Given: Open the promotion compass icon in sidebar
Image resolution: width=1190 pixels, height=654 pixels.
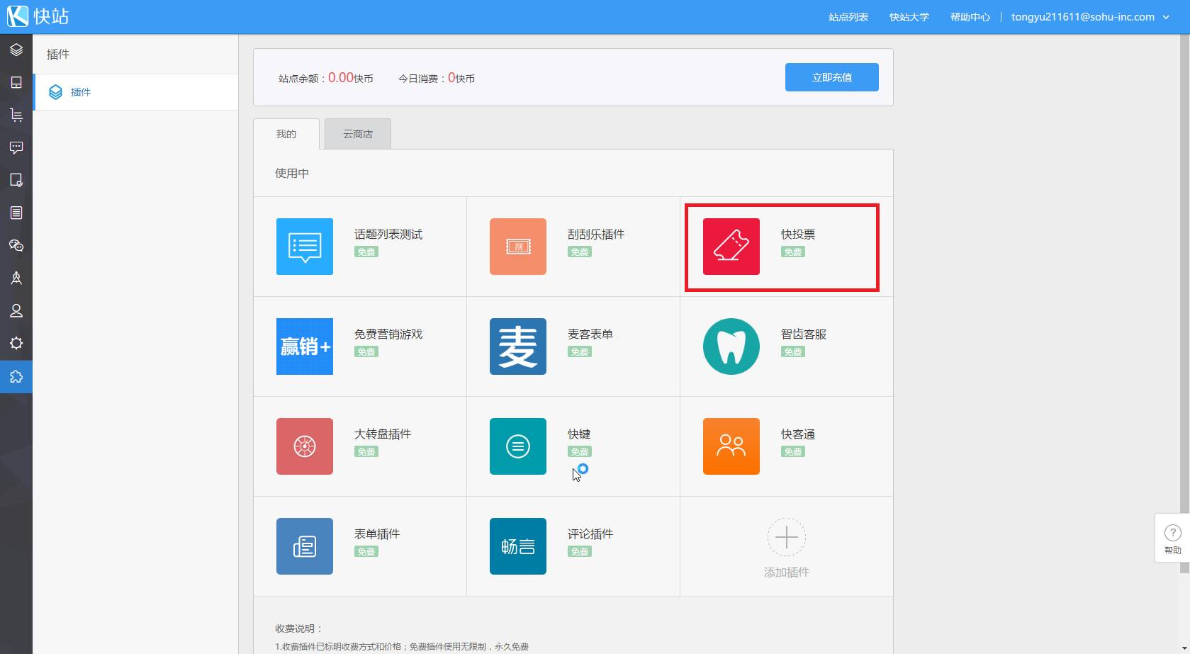Looking at the screenshot, I should click(x=16, y=278).
